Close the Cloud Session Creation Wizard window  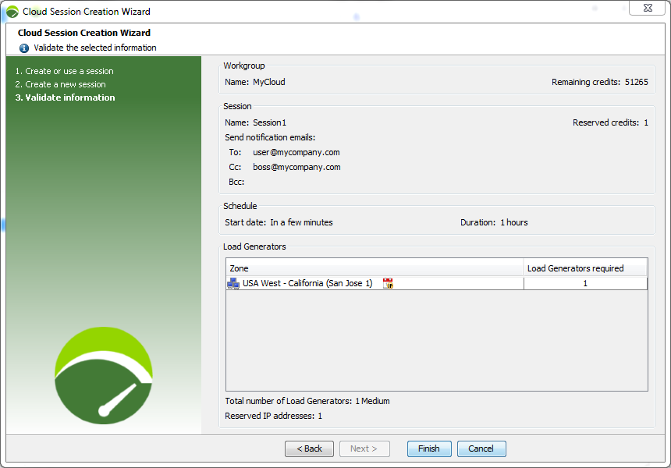pos(647,8)
